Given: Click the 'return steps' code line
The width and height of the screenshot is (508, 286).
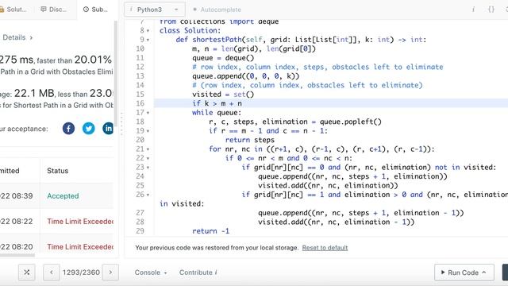Looking at the screenshot, I should coord(250,140).
